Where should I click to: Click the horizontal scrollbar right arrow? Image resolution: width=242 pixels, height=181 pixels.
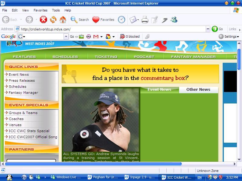pos(235,164)
